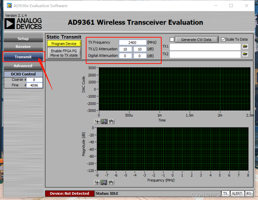Viewport: 258px width, 200px height.
Task: Select the zoom tool under Magnitude graph
Action: tap(104, 182)
